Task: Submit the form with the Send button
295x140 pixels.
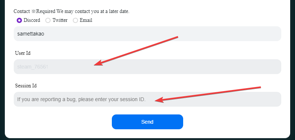Action: (147, 122)
